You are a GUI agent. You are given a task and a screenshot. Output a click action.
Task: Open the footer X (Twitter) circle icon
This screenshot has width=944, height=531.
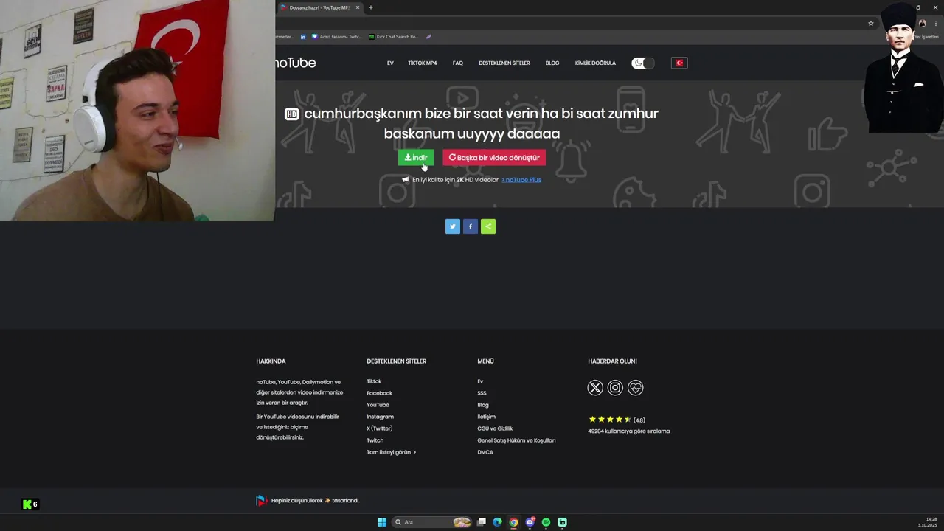pos(595,388)
